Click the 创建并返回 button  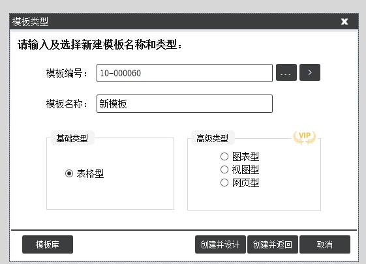tap(273, 244)
